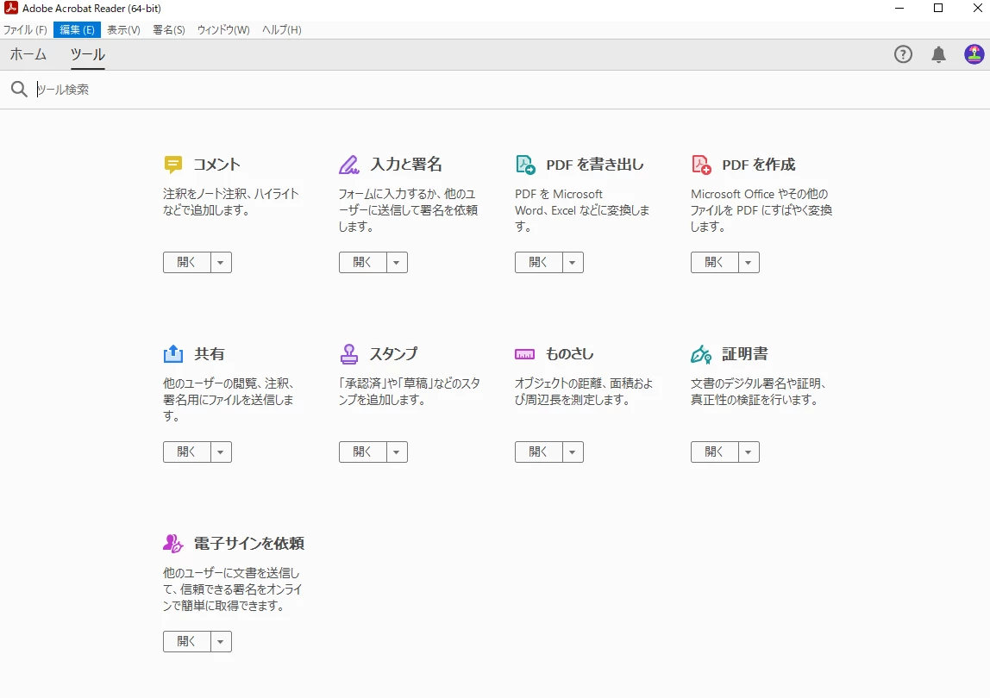
Task: Open the ヘルプ(H) menu
Action: coord(282,29)
